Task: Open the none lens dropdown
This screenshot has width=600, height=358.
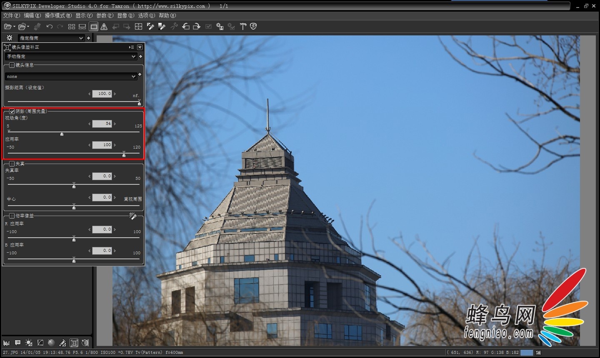Action: point(71,77)
